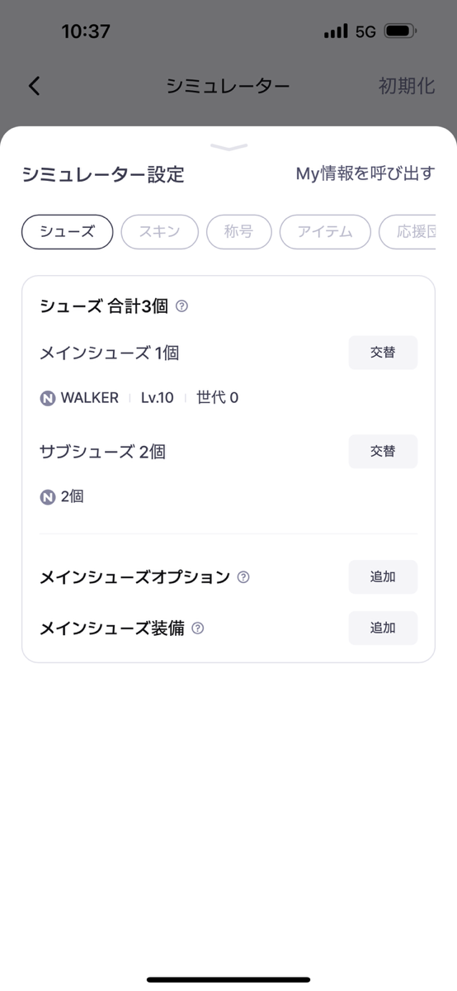
Task: Switch to the スキン tab
Action: click(x=160, y=232)
